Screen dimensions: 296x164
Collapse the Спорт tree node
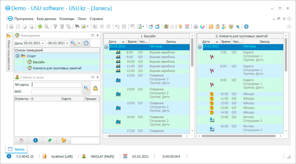pyautogui.click(x=17, y=56)
